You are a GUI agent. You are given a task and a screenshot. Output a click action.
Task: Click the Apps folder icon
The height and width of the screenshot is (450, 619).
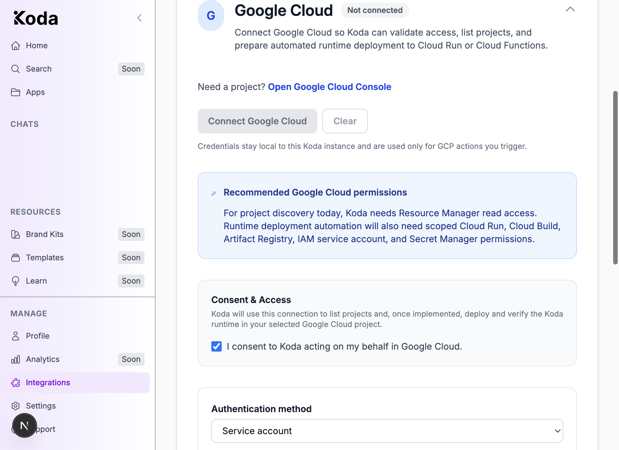point(16,92)
